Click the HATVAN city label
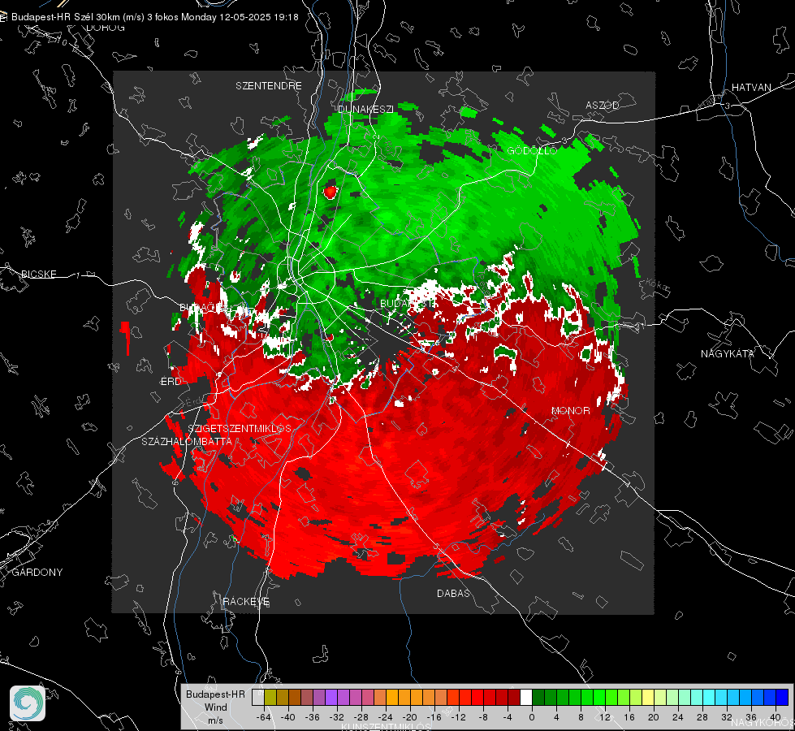Screen dimensions: 795x731 (x=751, y=87)
